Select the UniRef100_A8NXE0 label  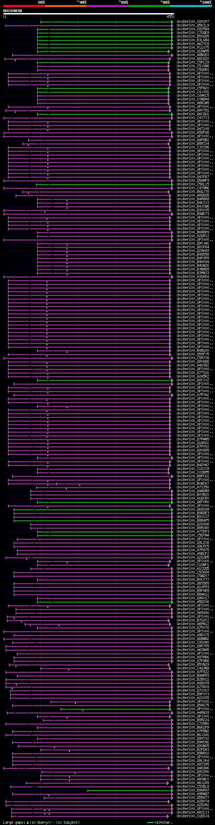[x=193, y=55]
